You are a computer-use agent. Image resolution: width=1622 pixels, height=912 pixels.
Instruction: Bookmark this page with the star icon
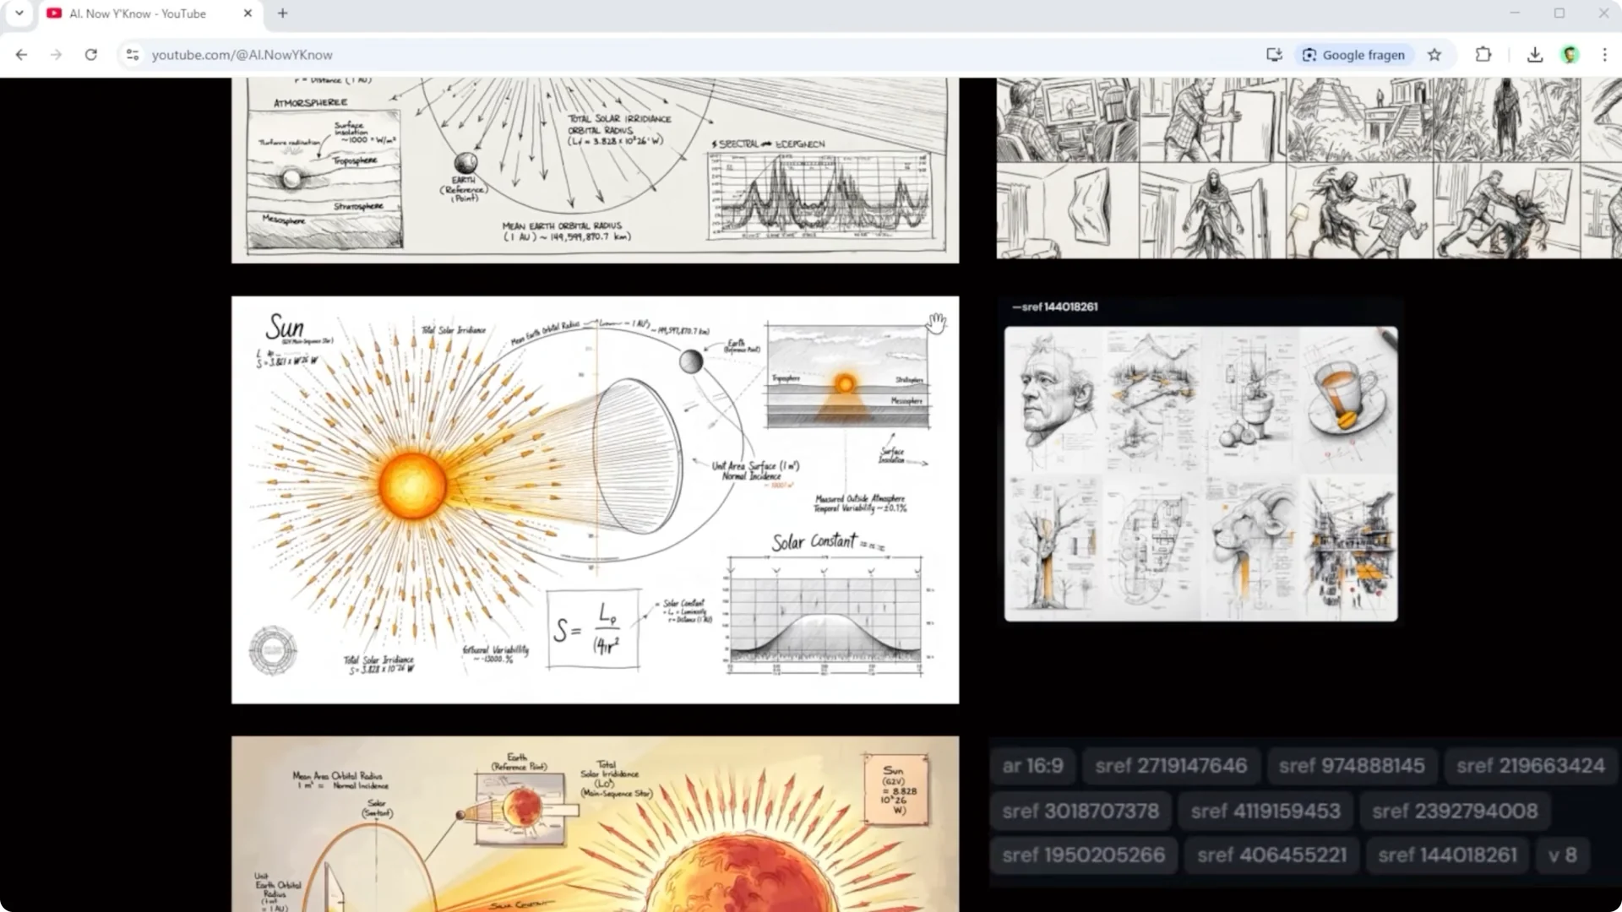pyautogui.click(x=1434, y=55)
